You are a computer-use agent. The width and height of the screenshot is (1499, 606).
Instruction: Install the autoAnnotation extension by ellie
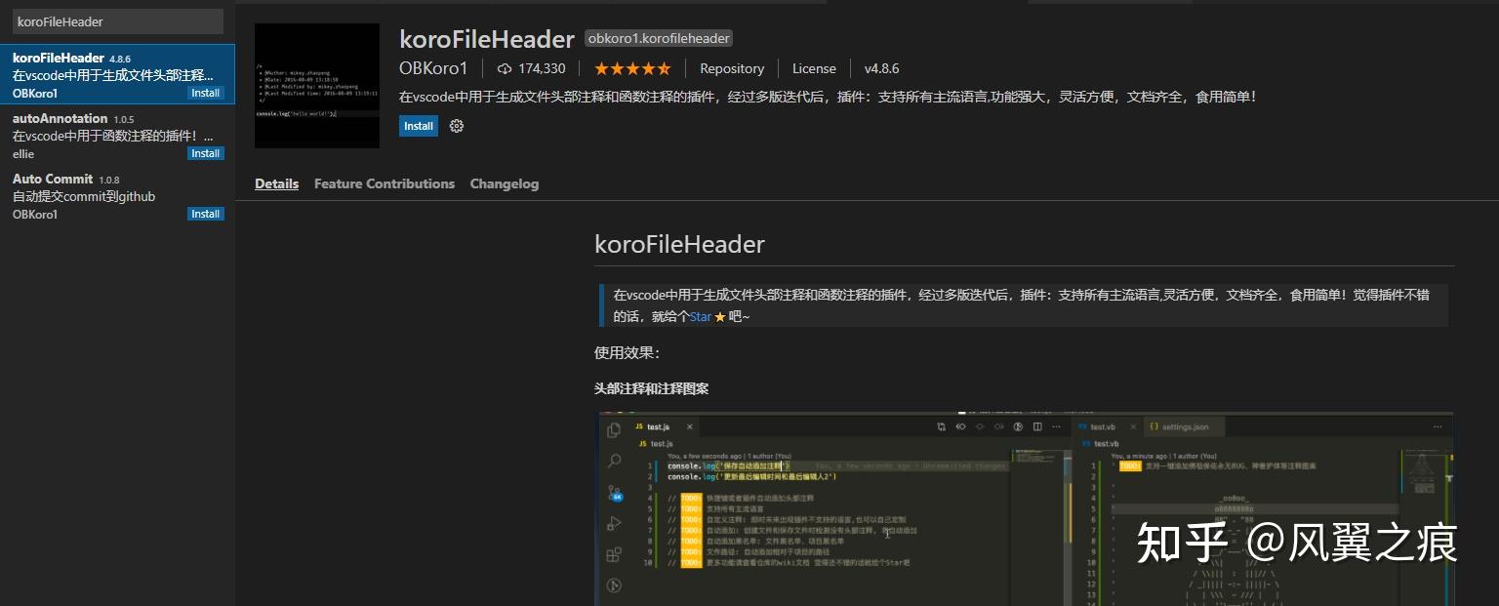click(205, 153)
